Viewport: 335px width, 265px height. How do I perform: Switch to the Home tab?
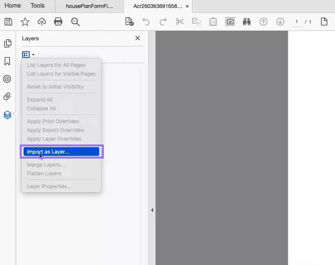pyautogui.click(x=13, y=6)
